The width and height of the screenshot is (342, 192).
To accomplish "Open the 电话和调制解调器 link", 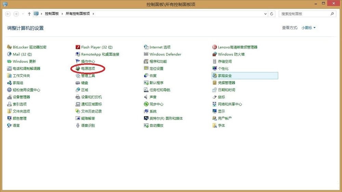I will (26, 68).
